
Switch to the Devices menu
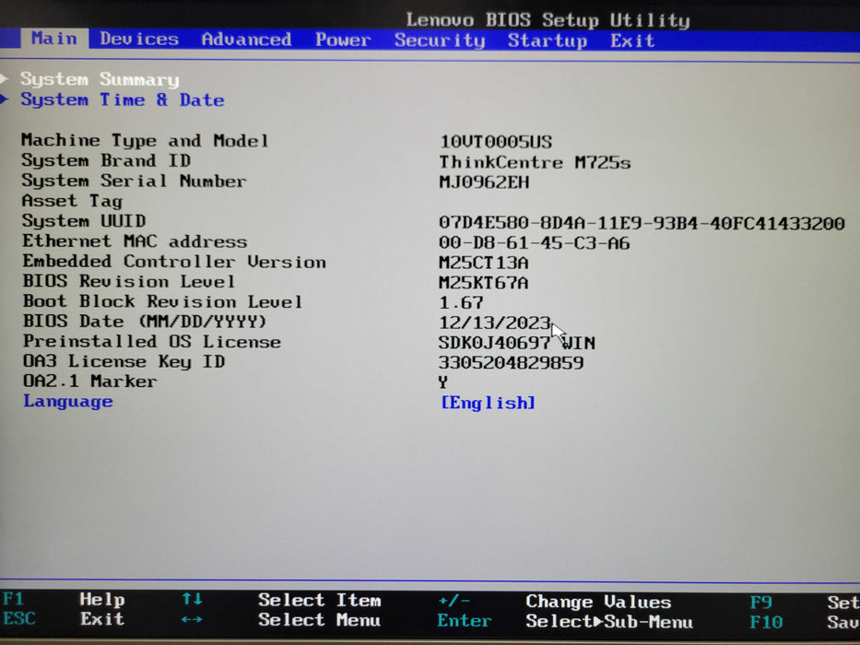[139, 40]
